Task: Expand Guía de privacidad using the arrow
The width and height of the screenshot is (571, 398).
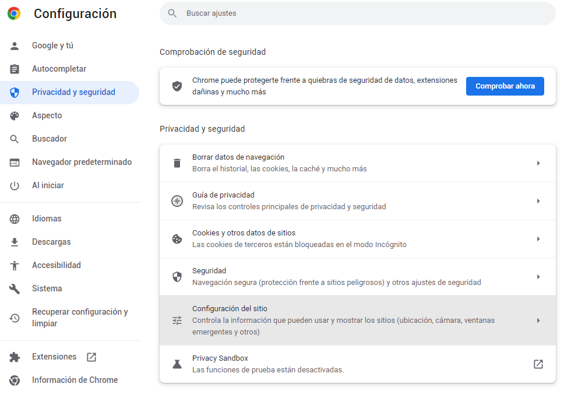Action: point(538,201)
